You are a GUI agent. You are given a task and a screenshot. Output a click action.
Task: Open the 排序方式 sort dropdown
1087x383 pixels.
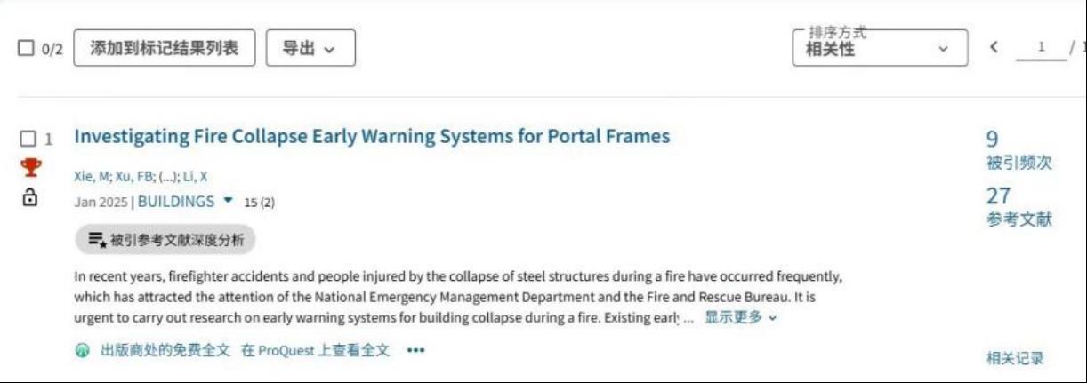(879, 48)
